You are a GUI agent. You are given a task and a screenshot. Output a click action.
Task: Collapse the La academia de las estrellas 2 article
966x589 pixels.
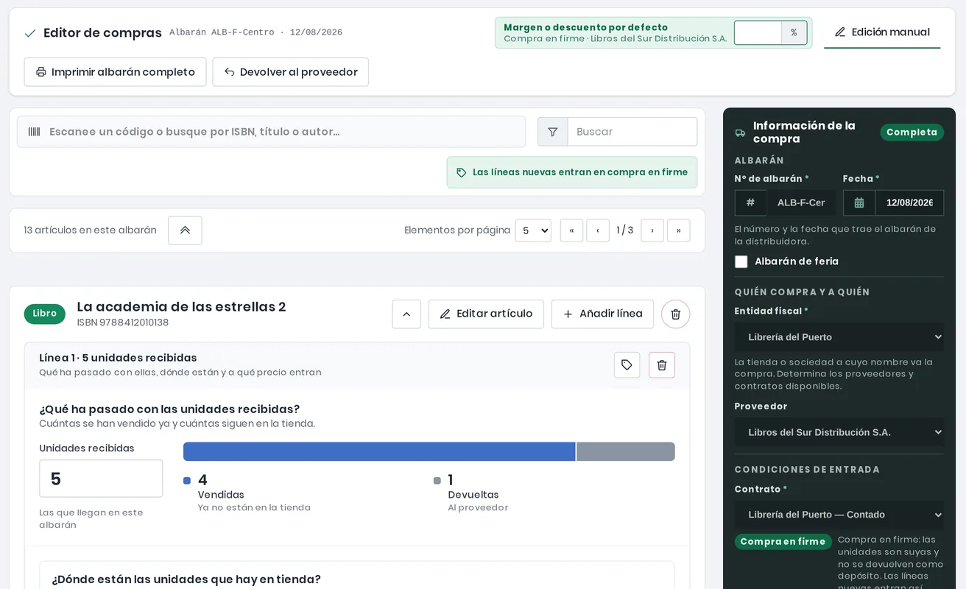click(406, 314)
